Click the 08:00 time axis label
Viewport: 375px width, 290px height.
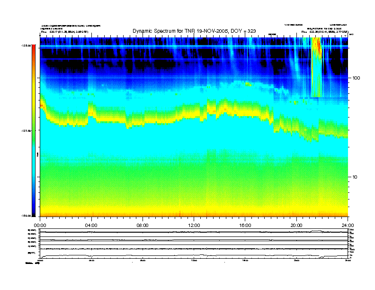tap(143, 226)
